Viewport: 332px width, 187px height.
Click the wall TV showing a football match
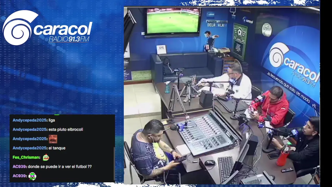click(173, 22)
